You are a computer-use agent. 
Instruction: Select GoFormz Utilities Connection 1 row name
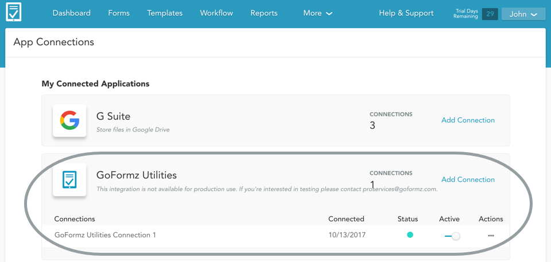pos(105,235)
